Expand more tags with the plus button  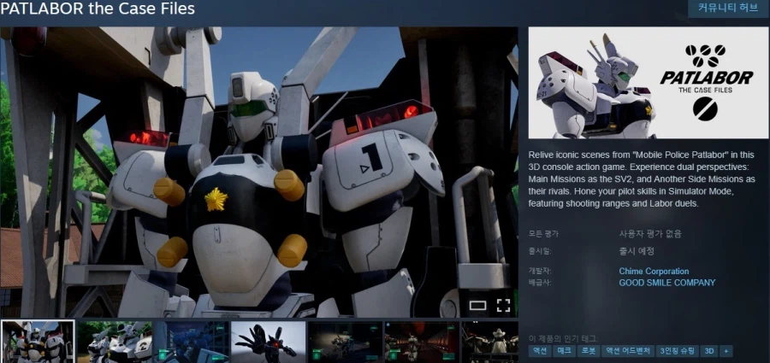(x=726, y=350)
